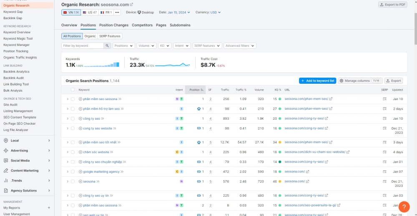This screenshot has width=417, height=216.
Task: Check the box for cong ty seo website
Action: [x=73, y=128]
